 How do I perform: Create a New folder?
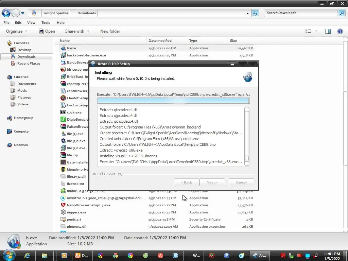click(110, 31)
